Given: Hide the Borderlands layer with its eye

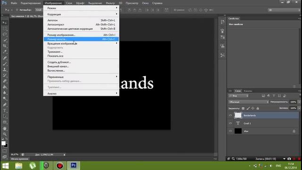Looking at the screenshot, I should (x=230, y=115).
